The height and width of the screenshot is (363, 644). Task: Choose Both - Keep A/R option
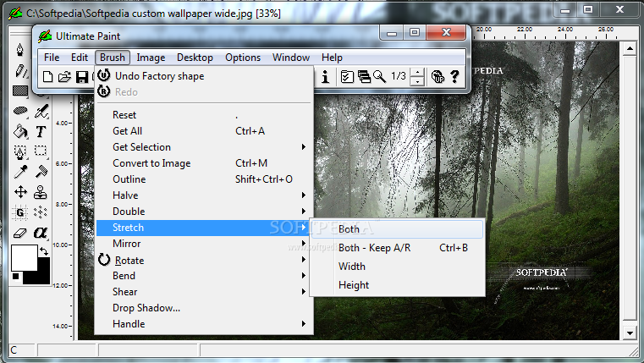pyautogui.click(x=397, y=248)
